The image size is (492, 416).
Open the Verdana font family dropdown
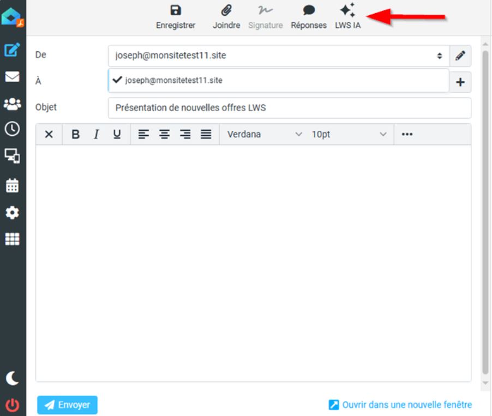point(265,134)
